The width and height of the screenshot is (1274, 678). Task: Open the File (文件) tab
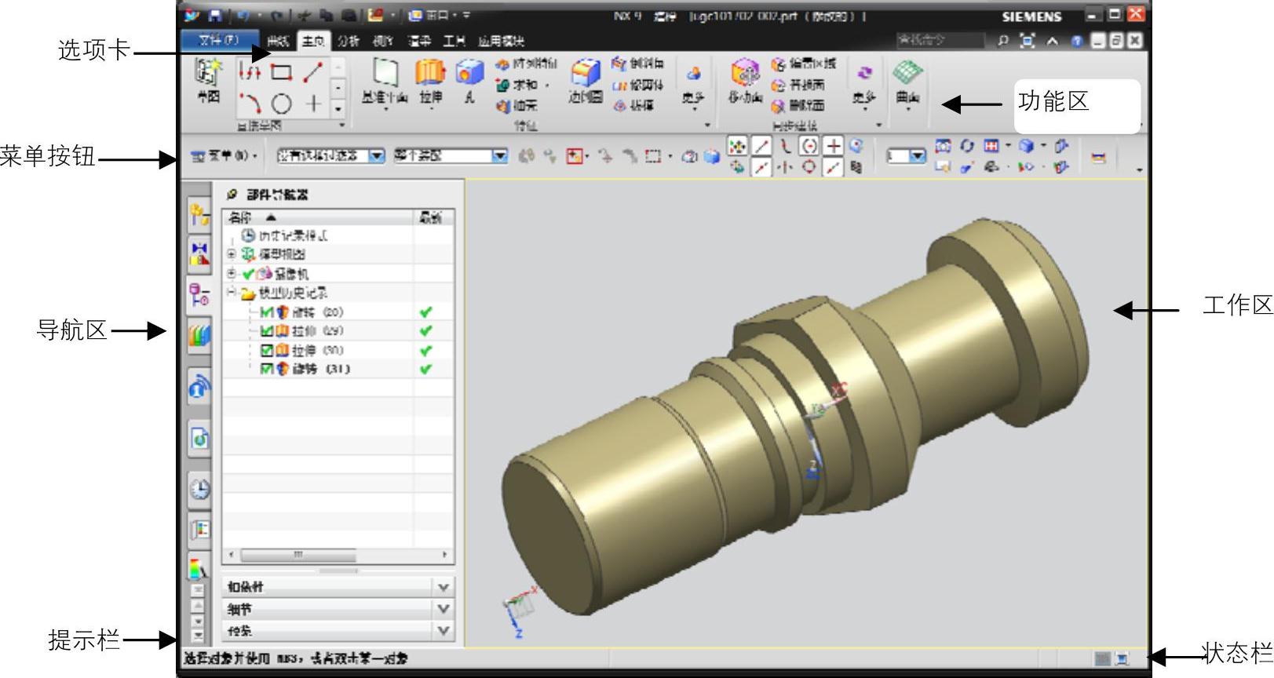(x=219, y=40)
